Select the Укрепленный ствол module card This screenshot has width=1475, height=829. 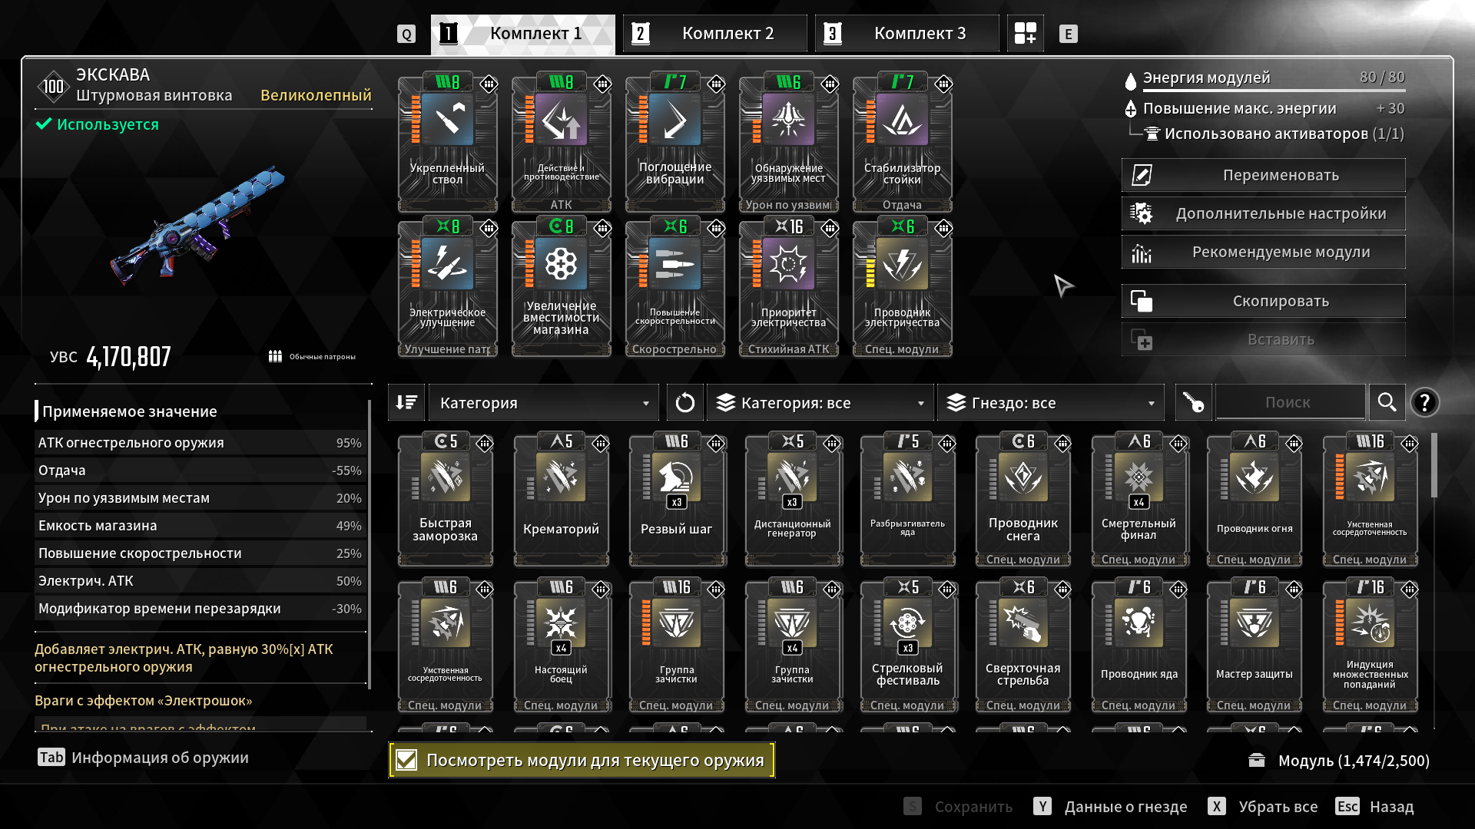point(447,142)
